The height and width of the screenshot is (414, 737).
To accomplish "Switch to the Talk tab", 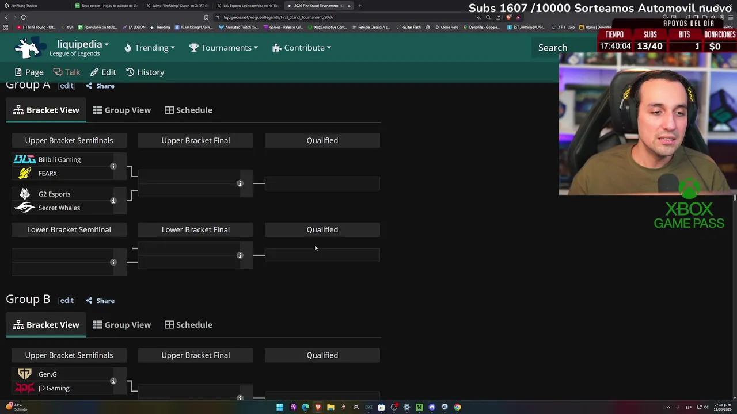I will tap(66, 72).
